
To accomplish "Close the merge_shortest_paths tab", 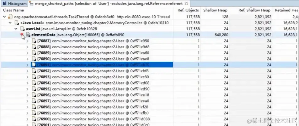I will tap(186, 3).
